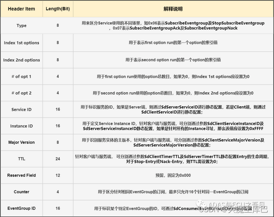Click length value 8 in Type row
274x217 pixels.
tap(57, 25)
